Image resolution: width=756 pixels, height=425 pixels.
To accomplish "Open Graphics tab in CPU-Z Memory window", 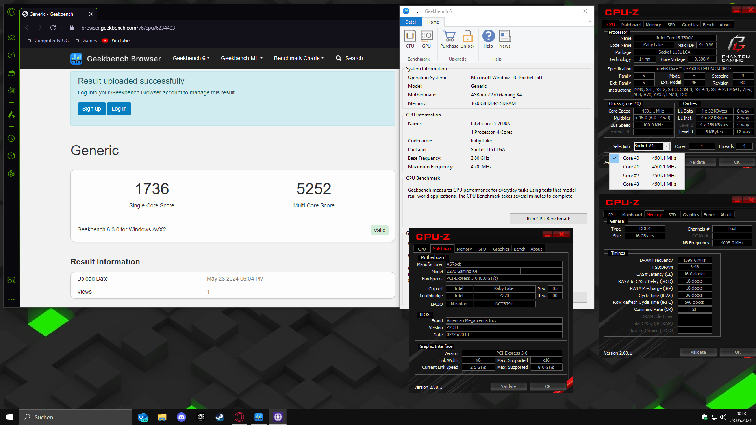I will point(691,215).
